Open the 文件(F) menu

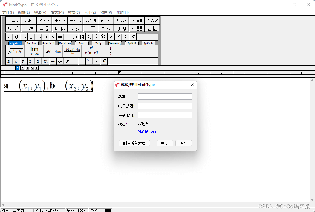tap(8, 12)
